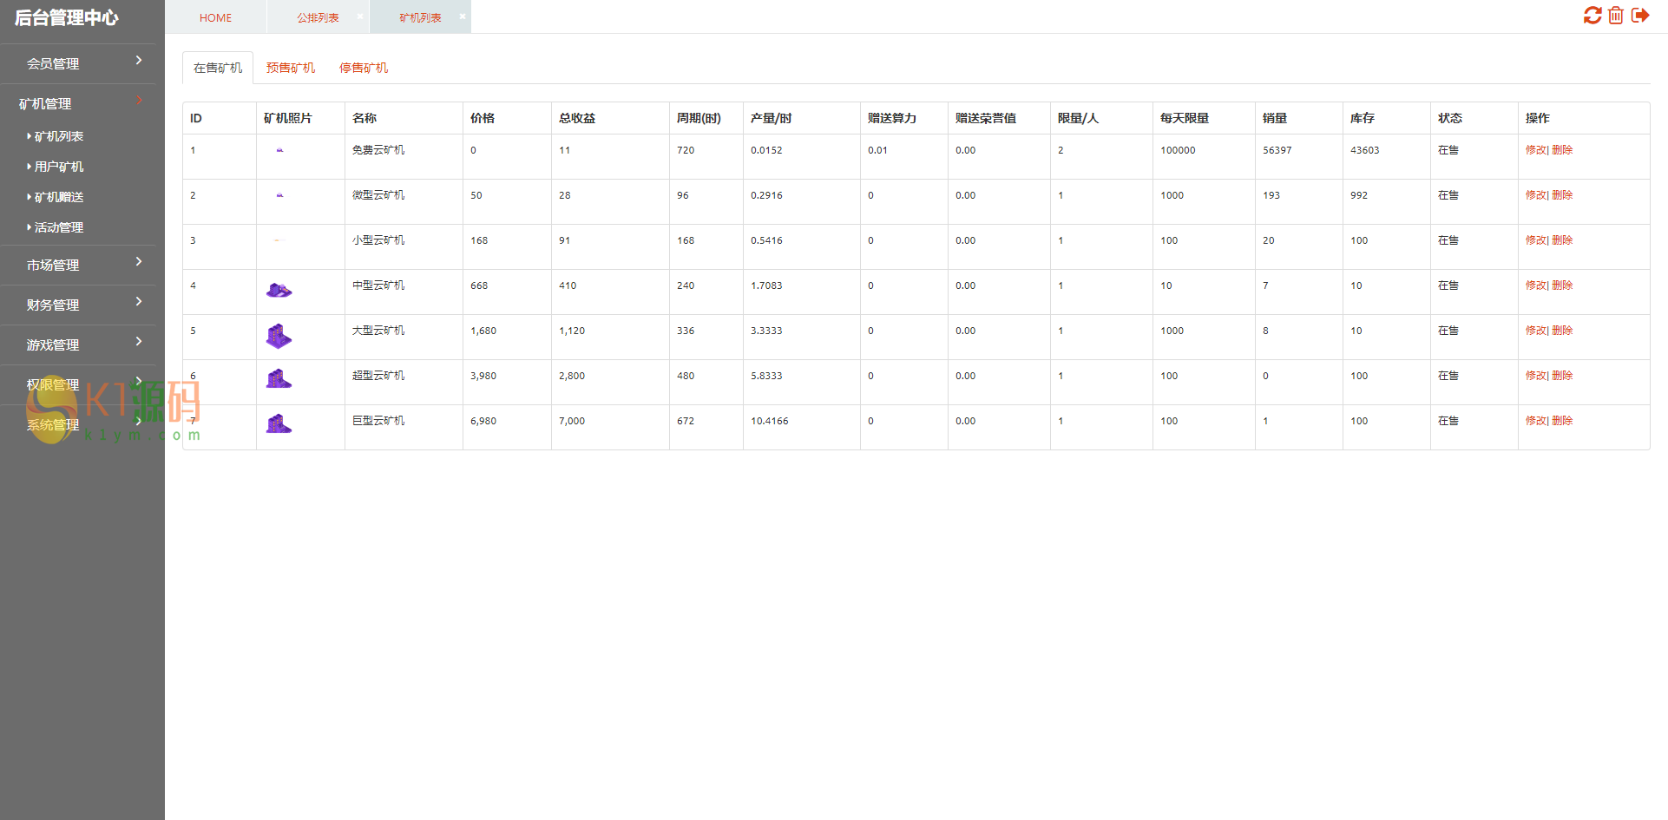Screen dimensions: 1668x820
Task: Select the 矿机列表 top tab
Action: click(x=420, y=17)
